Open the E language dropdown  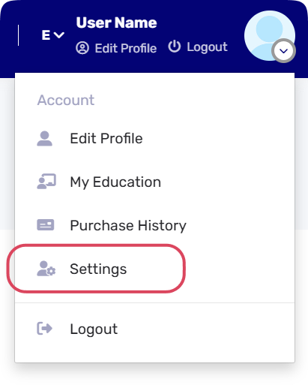click(x=53, y=35)
